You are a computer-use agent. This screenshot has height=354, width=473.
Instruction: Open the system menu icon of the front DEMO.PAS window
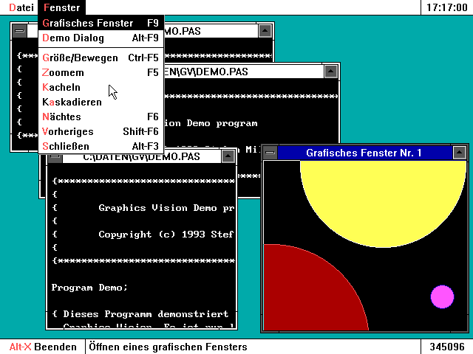click(55, 156)
